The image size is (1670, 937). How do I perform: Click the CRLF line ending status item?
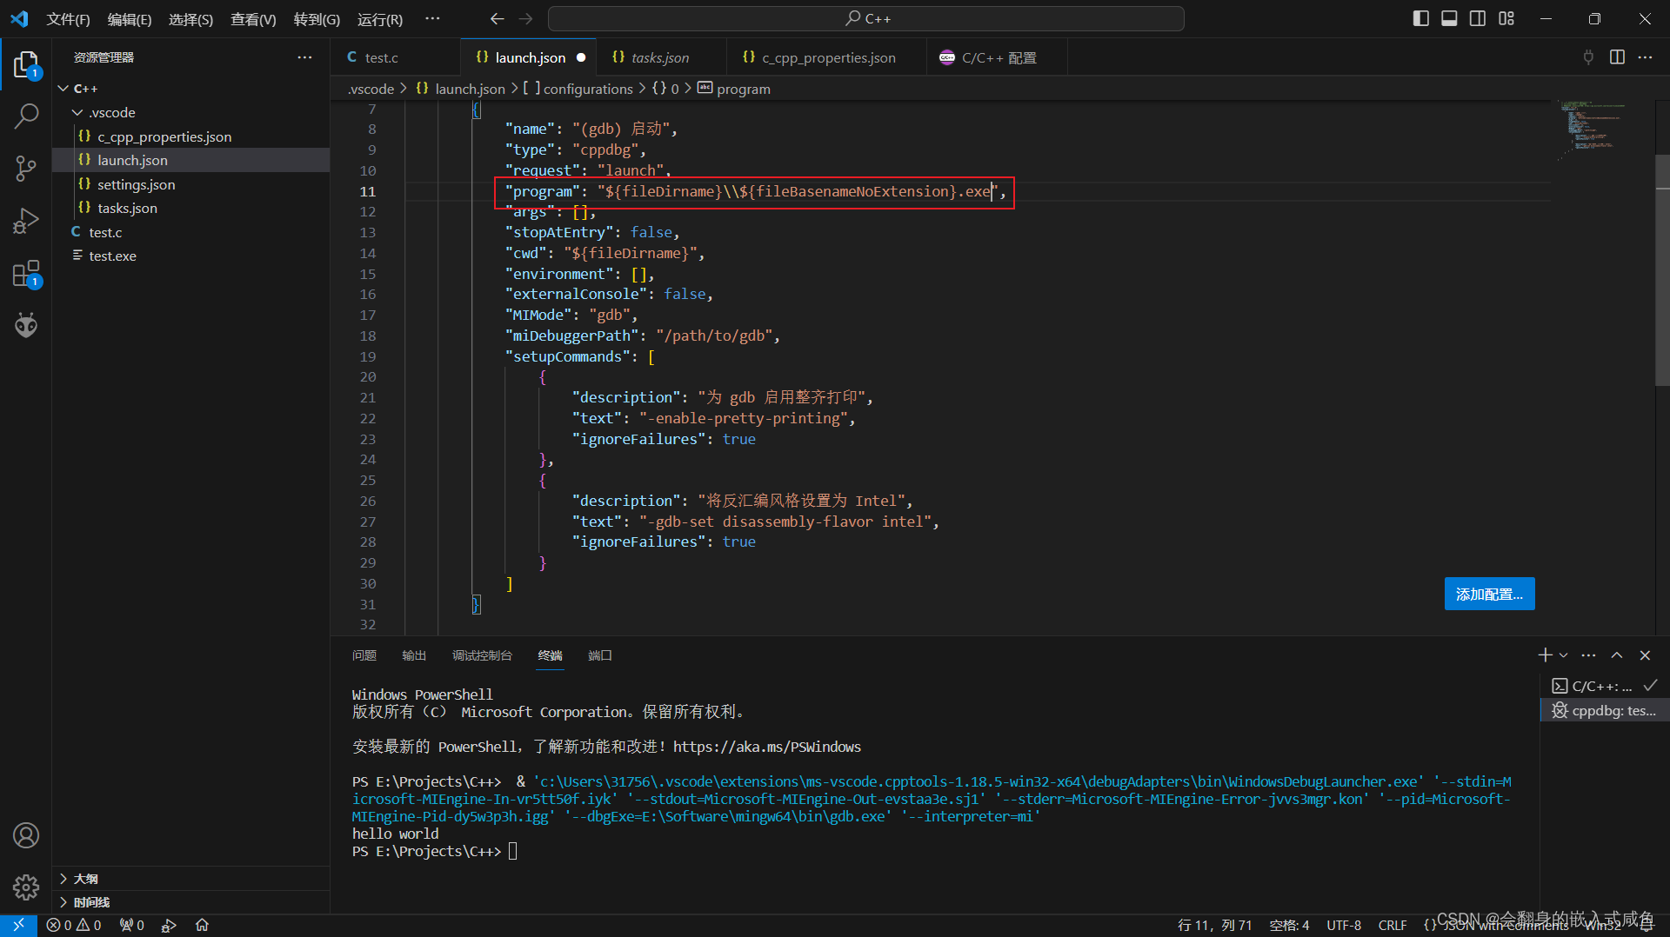pos(1392,926)
